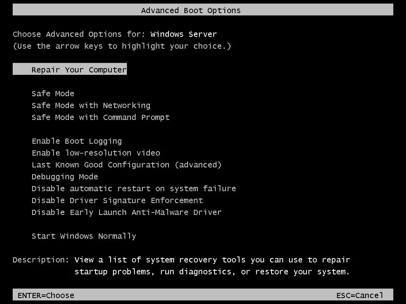Pick Disable automatic restart on system failure

pyautogui.click(x=134, y=188)
